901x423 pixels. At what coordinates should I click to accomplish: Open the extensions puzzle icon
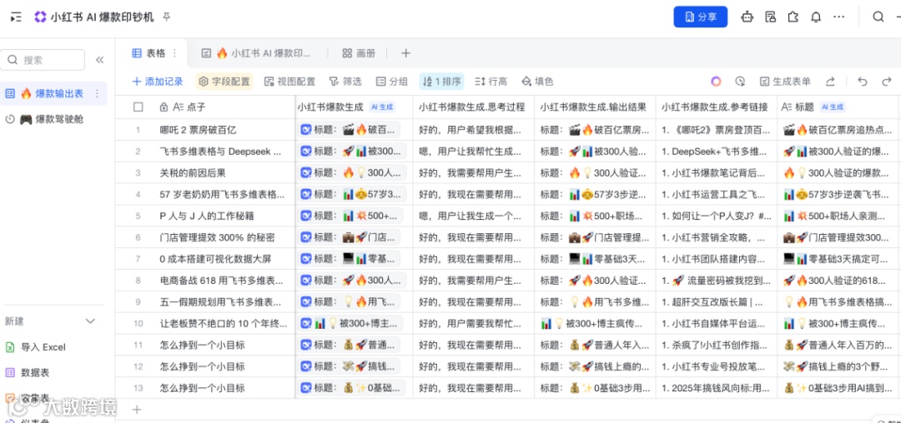(x=793, y=17)
